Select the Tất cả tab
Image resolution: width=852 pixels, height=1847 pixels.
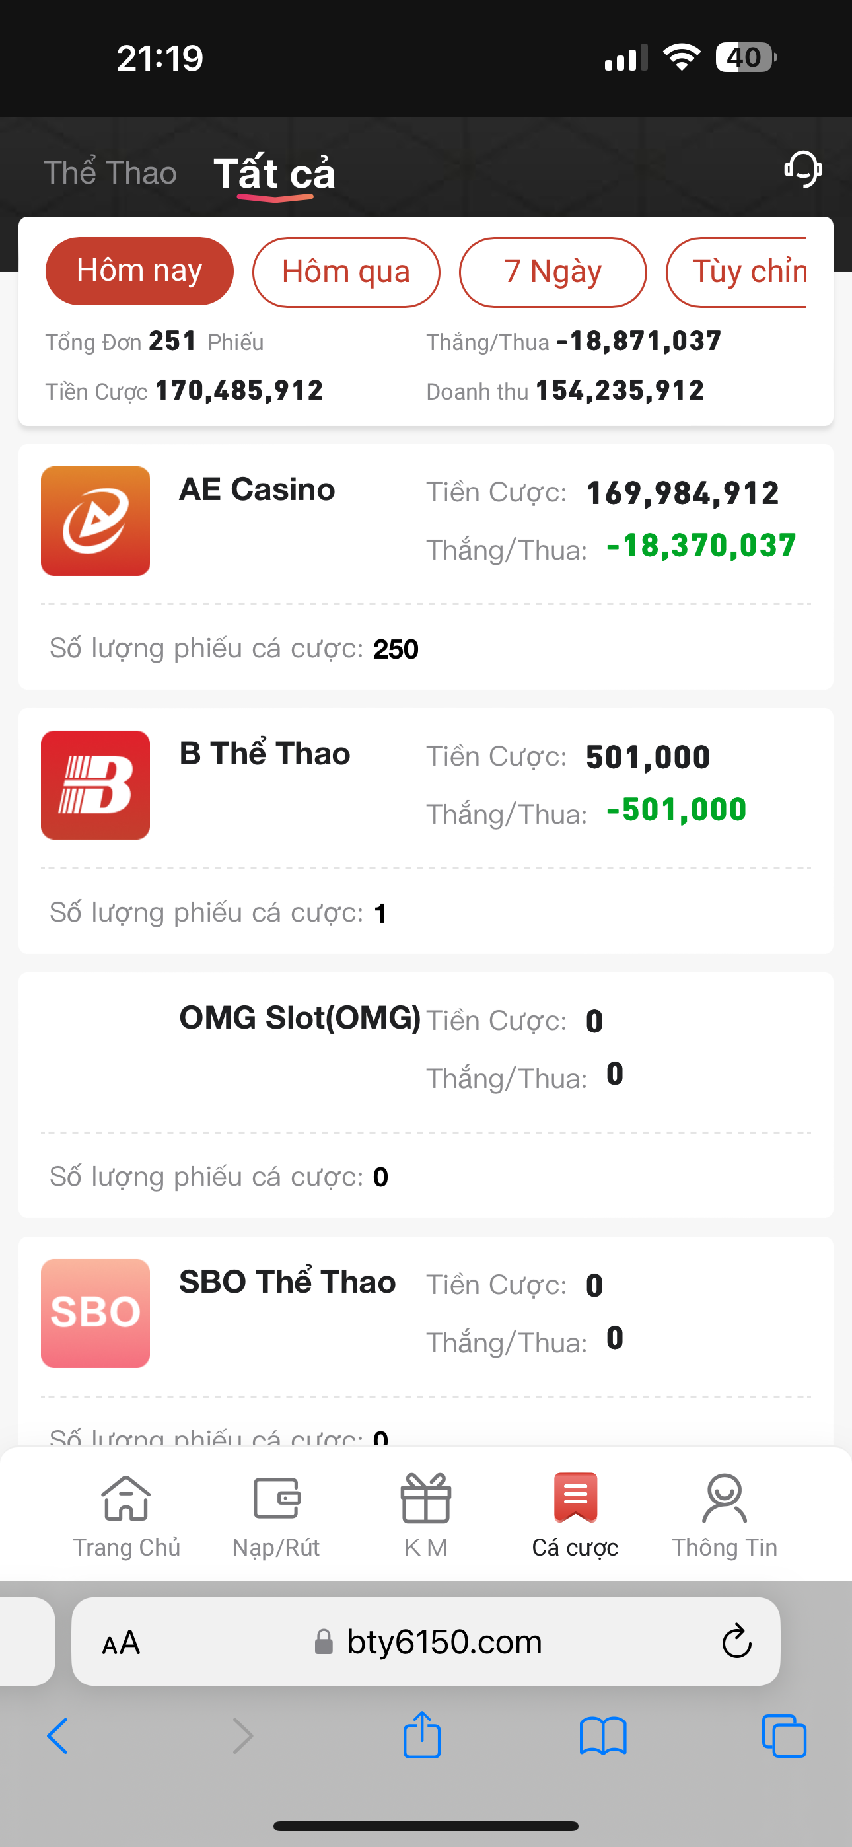pos(274,173)
